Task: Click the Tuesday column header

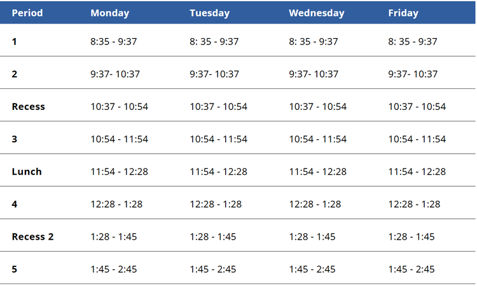Action: [209, 13]
